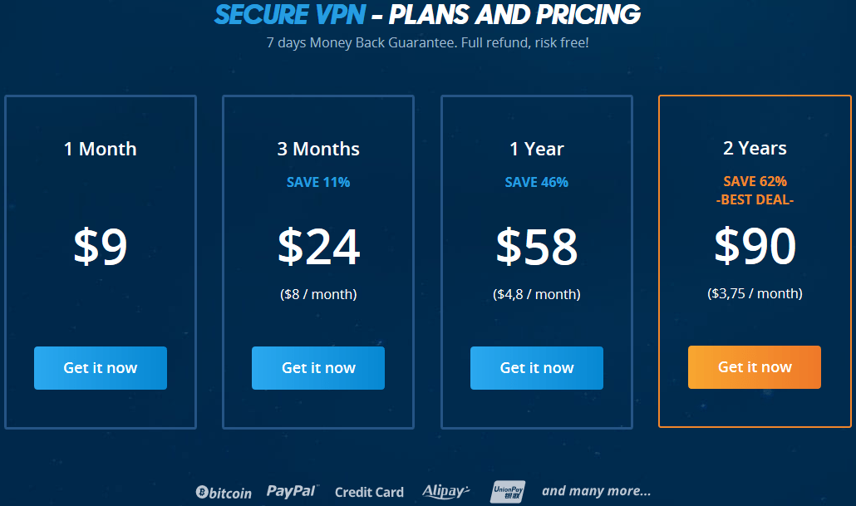Click the SAVE 62% text
This screenshot has width=856, height=506.
click(x=754, y=180)
